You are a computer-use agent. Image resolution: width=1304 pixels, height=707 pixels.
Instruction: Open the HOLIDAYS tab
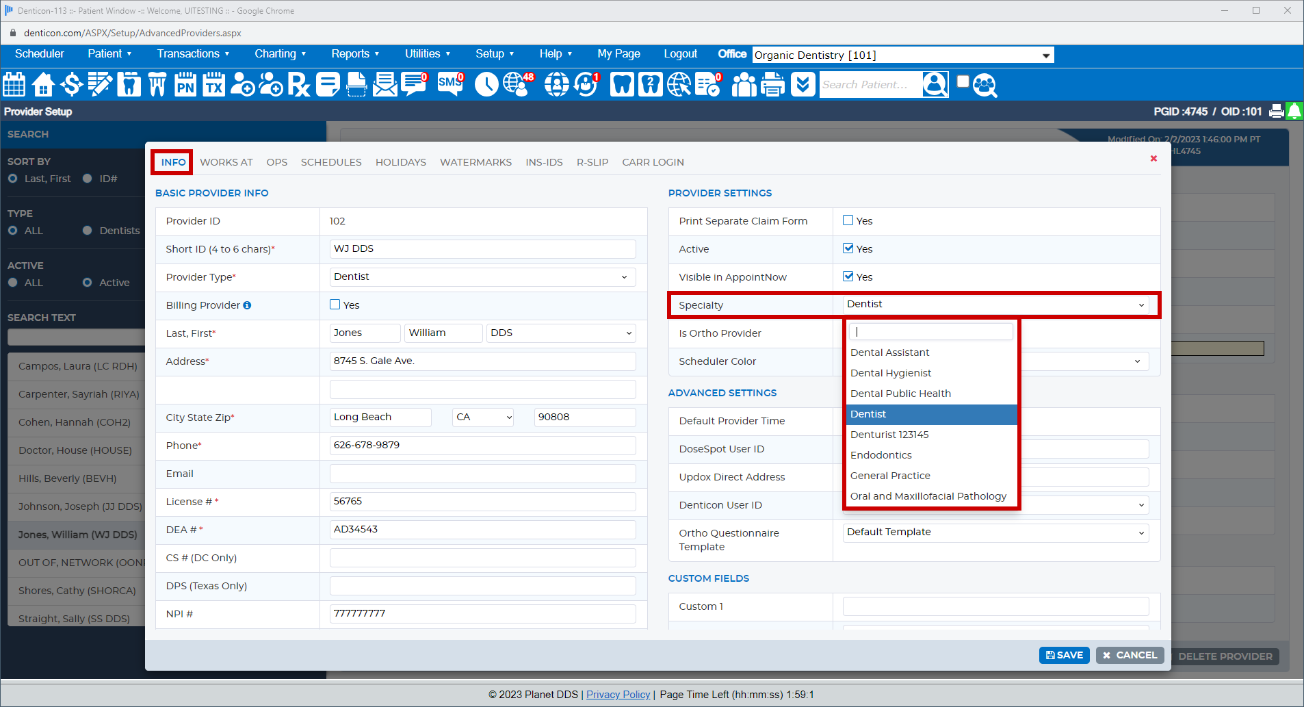(401, 162)
